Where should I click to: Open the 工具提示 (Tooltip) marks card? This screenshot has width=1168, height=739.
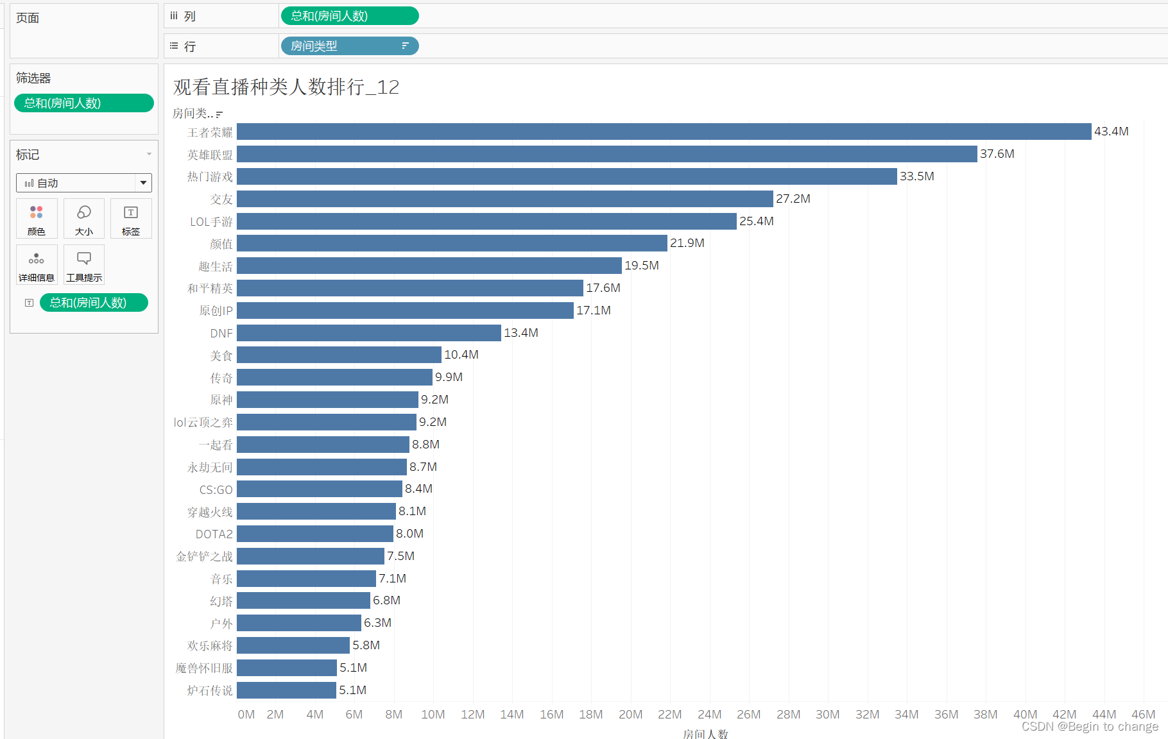click(84, 265)
